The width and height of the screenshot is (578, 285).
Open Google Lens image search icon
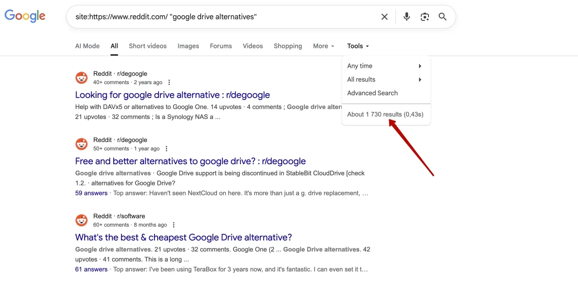coord(424,17)
